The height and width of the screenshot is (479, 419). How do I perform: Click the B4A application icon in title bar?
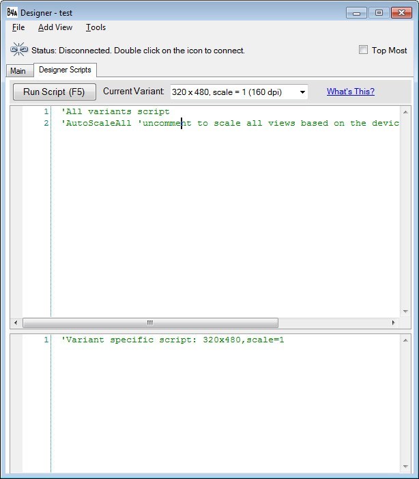coord(12,12)
